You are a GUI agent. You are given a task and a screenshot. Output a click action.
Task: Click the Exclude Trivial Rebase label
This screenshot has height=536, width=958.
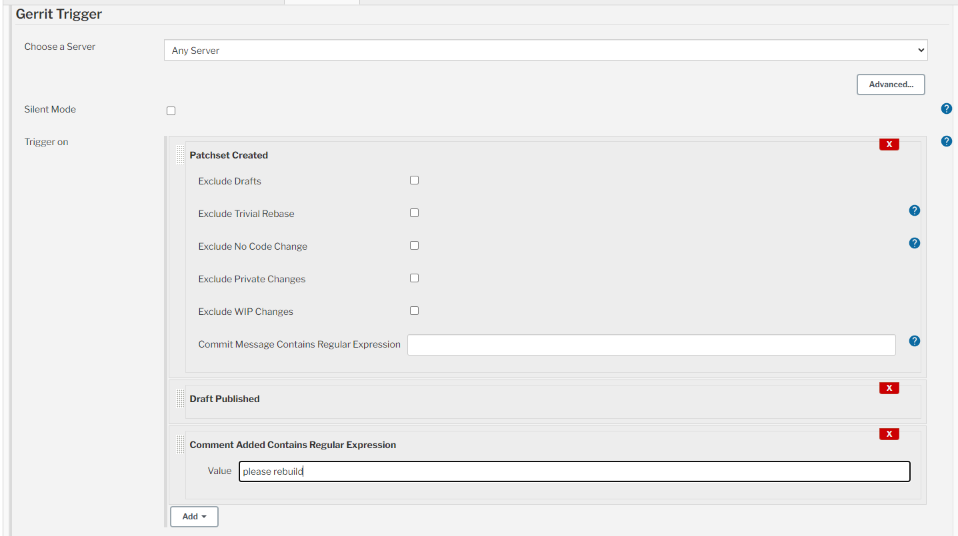(246, 214)
